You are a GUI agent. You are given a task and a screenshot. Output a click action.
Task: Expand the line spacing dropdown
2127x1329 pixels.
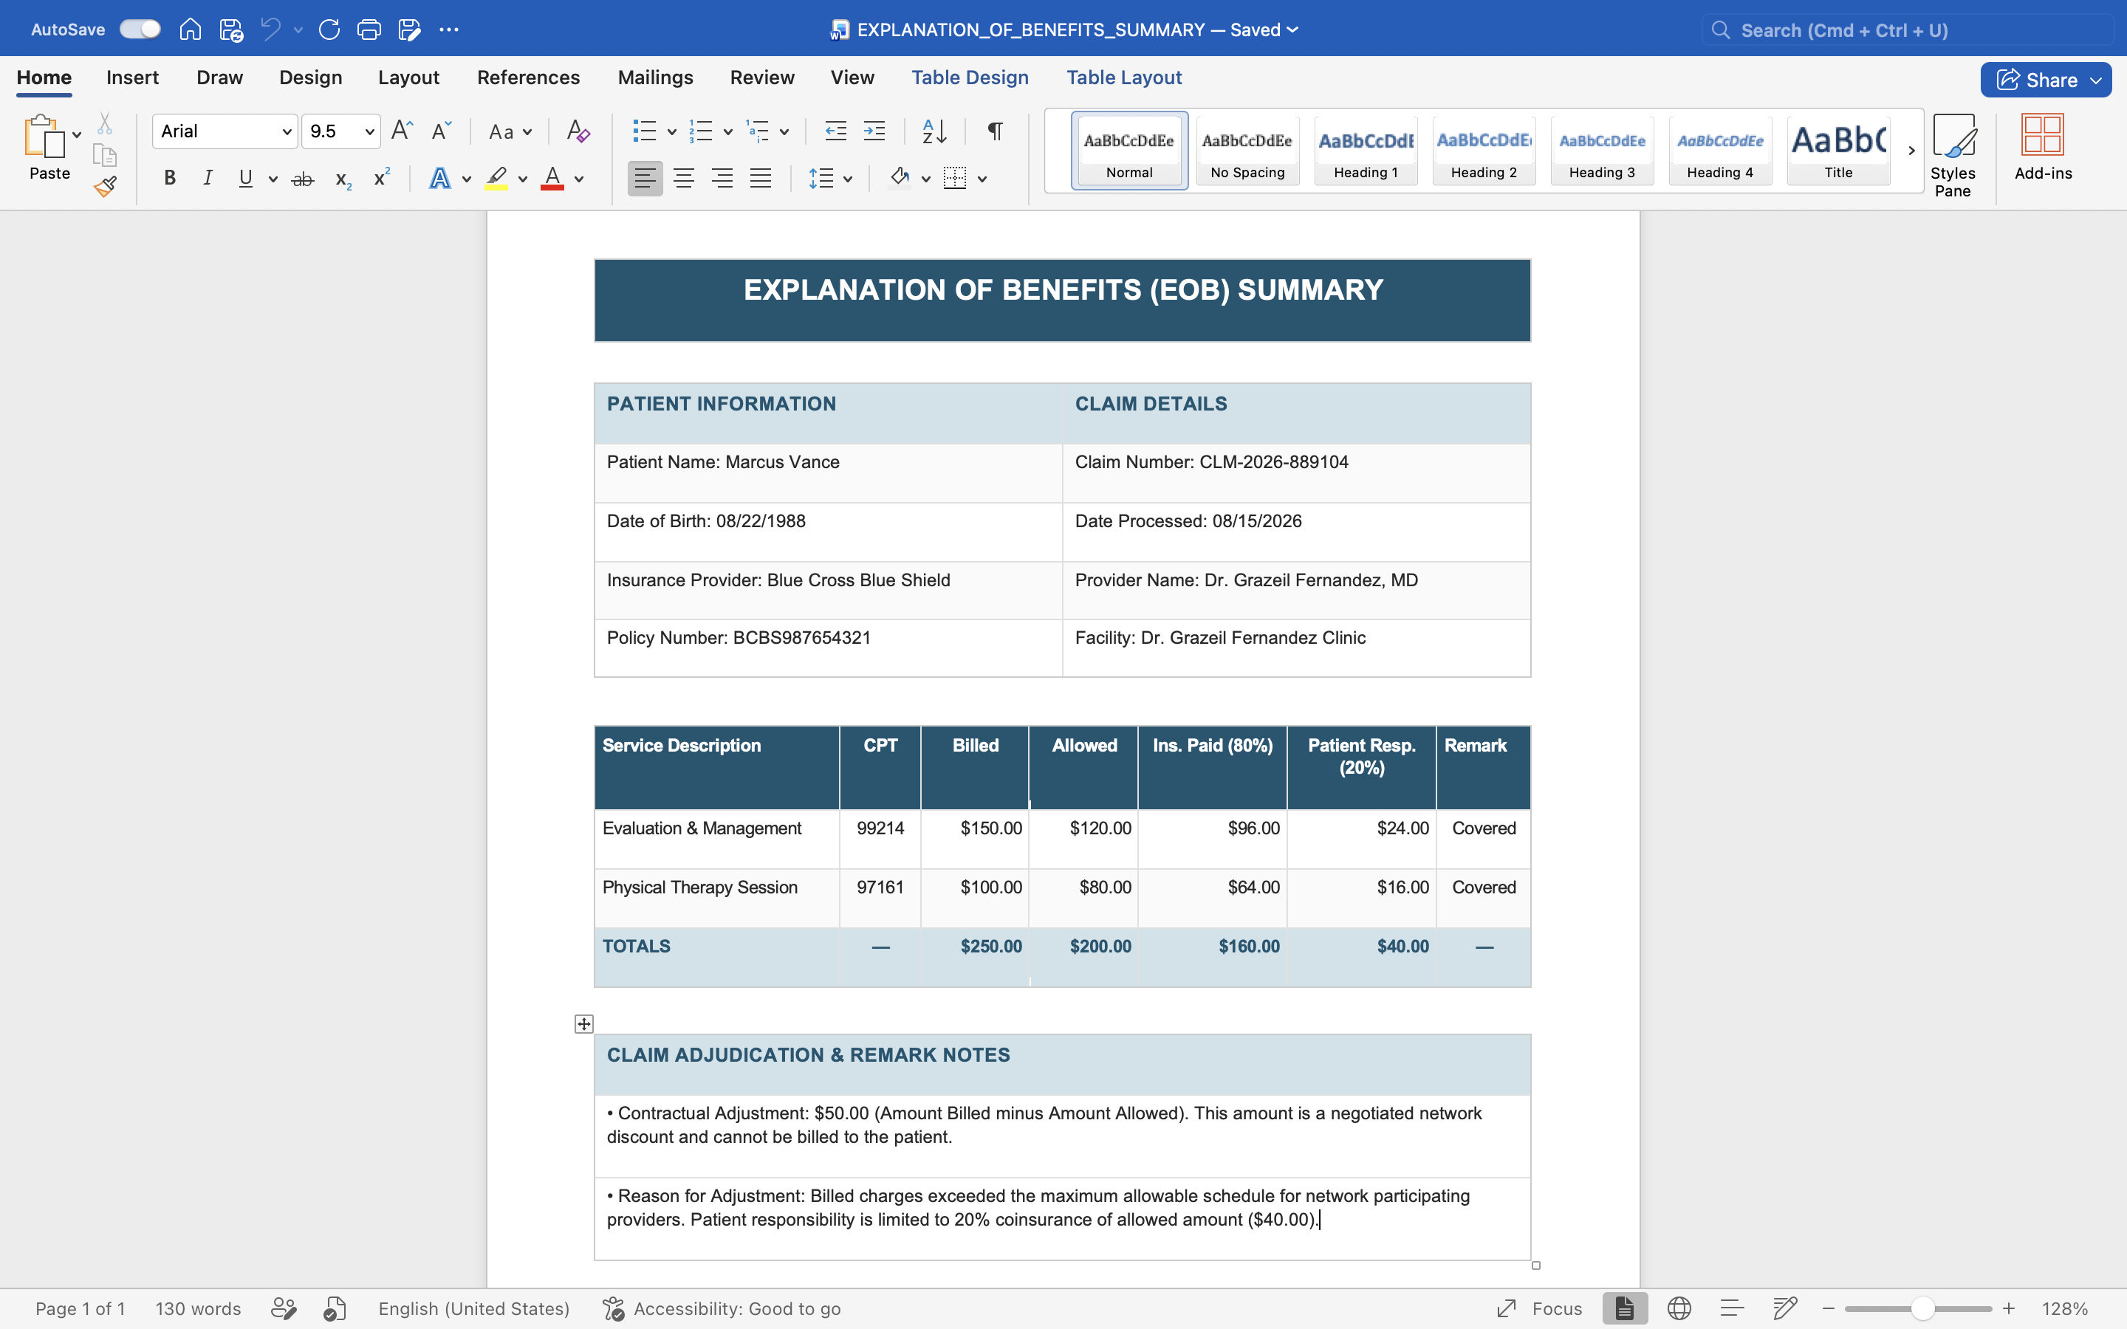click(847, 179)
